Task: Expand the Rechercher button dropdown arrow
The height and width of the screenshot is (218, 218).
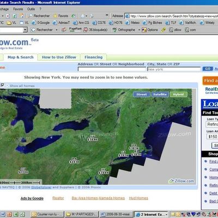Action: coord(57,30)
